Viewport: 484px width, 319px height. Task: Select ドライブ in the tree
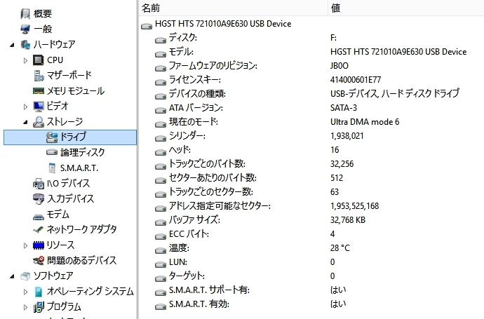(73, 137)
